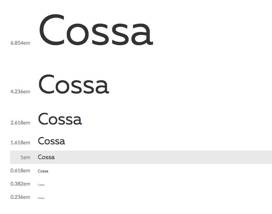Click the 4.236em size label

coord(20,91)
